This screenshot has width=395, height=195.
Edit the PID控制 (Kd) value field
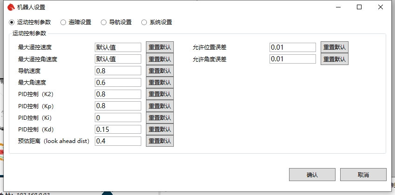click(x=118, y=129)
